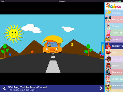Tap the Watching: Toddler Tunes Channel title

[27, 87]
